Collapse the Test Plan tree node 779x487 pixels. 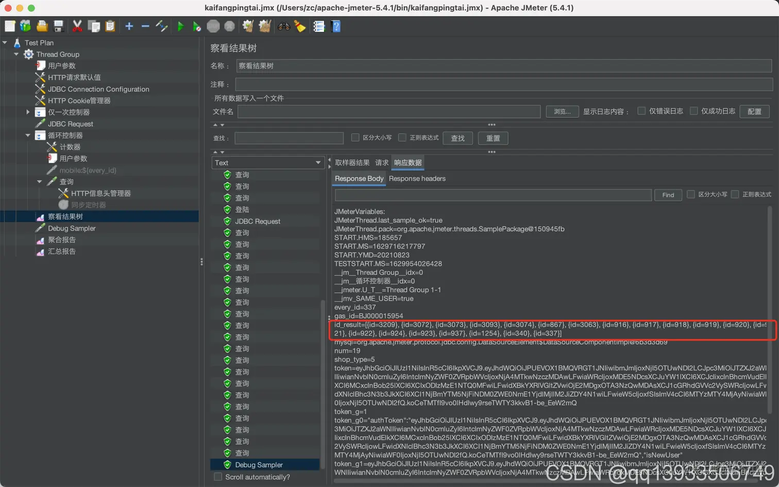[x=5, y=43]
